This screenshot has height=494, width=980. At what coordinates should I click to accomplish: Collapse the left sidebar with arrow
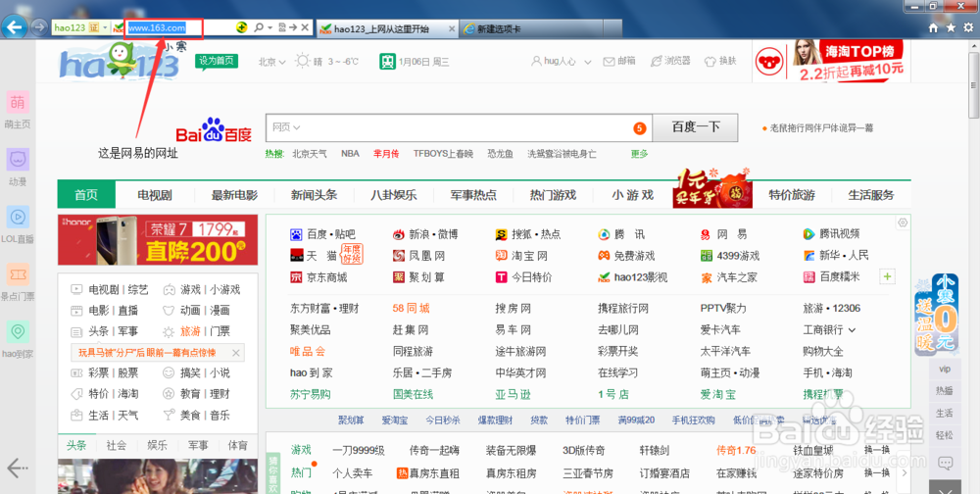[x=17, y=467]
